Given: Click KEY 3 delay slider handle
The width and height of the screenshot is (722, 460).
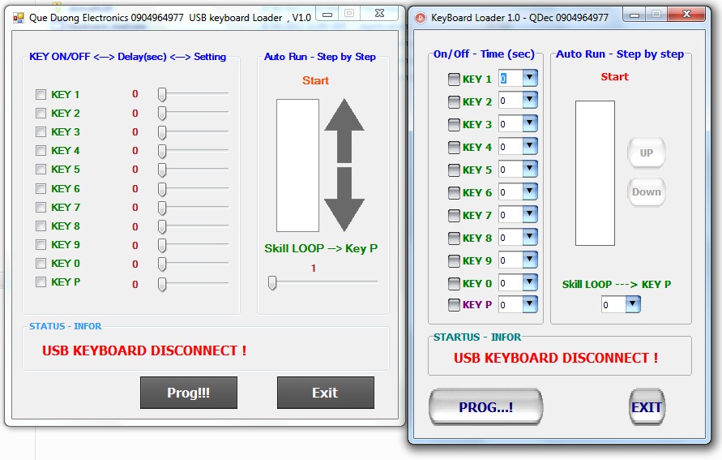Looking at the screenshot, I should pyautogui.click(x=162, y=133).
